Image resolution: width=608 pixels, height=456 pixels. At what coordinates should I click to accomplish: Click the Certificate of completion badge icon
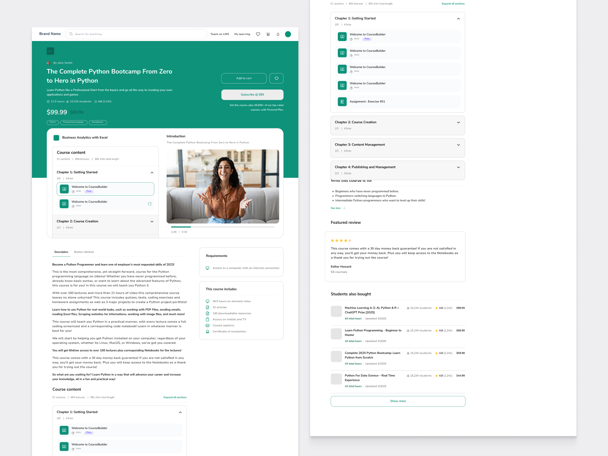(207, 331)
